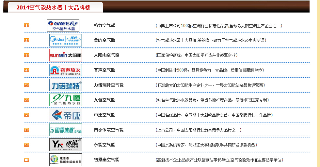
Task: Click the 永能 YONGN brand logo
Action: (66, 145)
